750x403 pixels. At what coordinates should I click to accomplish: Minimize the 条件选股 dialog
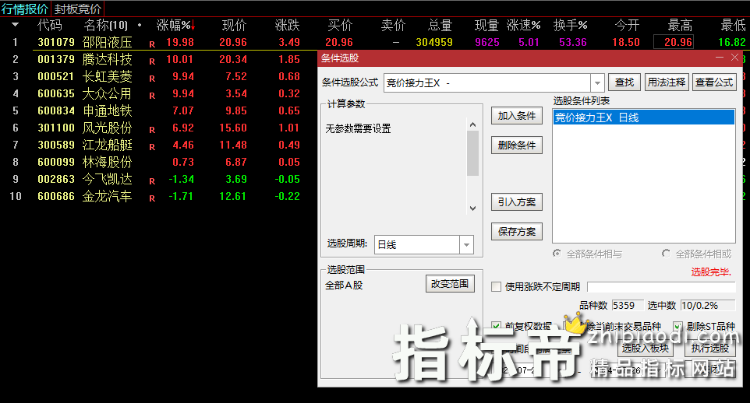click(x=720, y=58)
